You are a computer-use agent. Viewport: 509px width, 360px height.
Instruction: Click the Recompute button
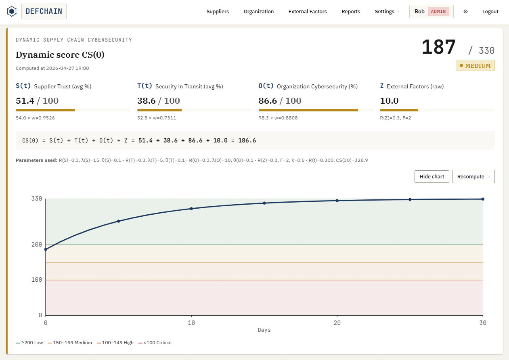(473, 176)
